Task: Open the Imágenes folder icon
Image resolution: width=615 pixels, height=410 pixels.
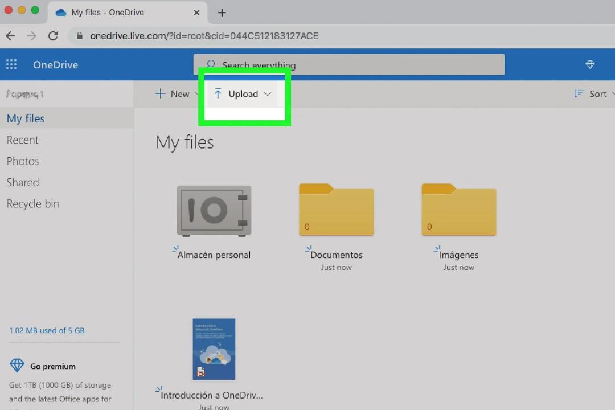Action: 458,210
